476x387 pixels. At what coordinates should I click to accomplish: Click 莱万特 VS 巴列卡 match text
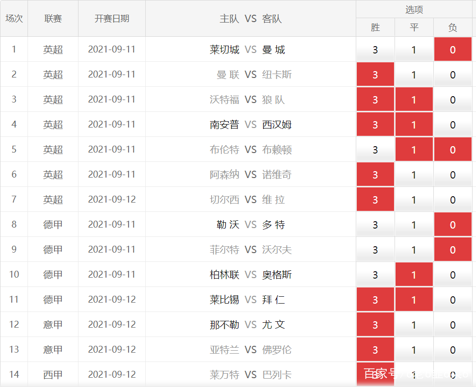pyautogui.click(x=250, y=375)
